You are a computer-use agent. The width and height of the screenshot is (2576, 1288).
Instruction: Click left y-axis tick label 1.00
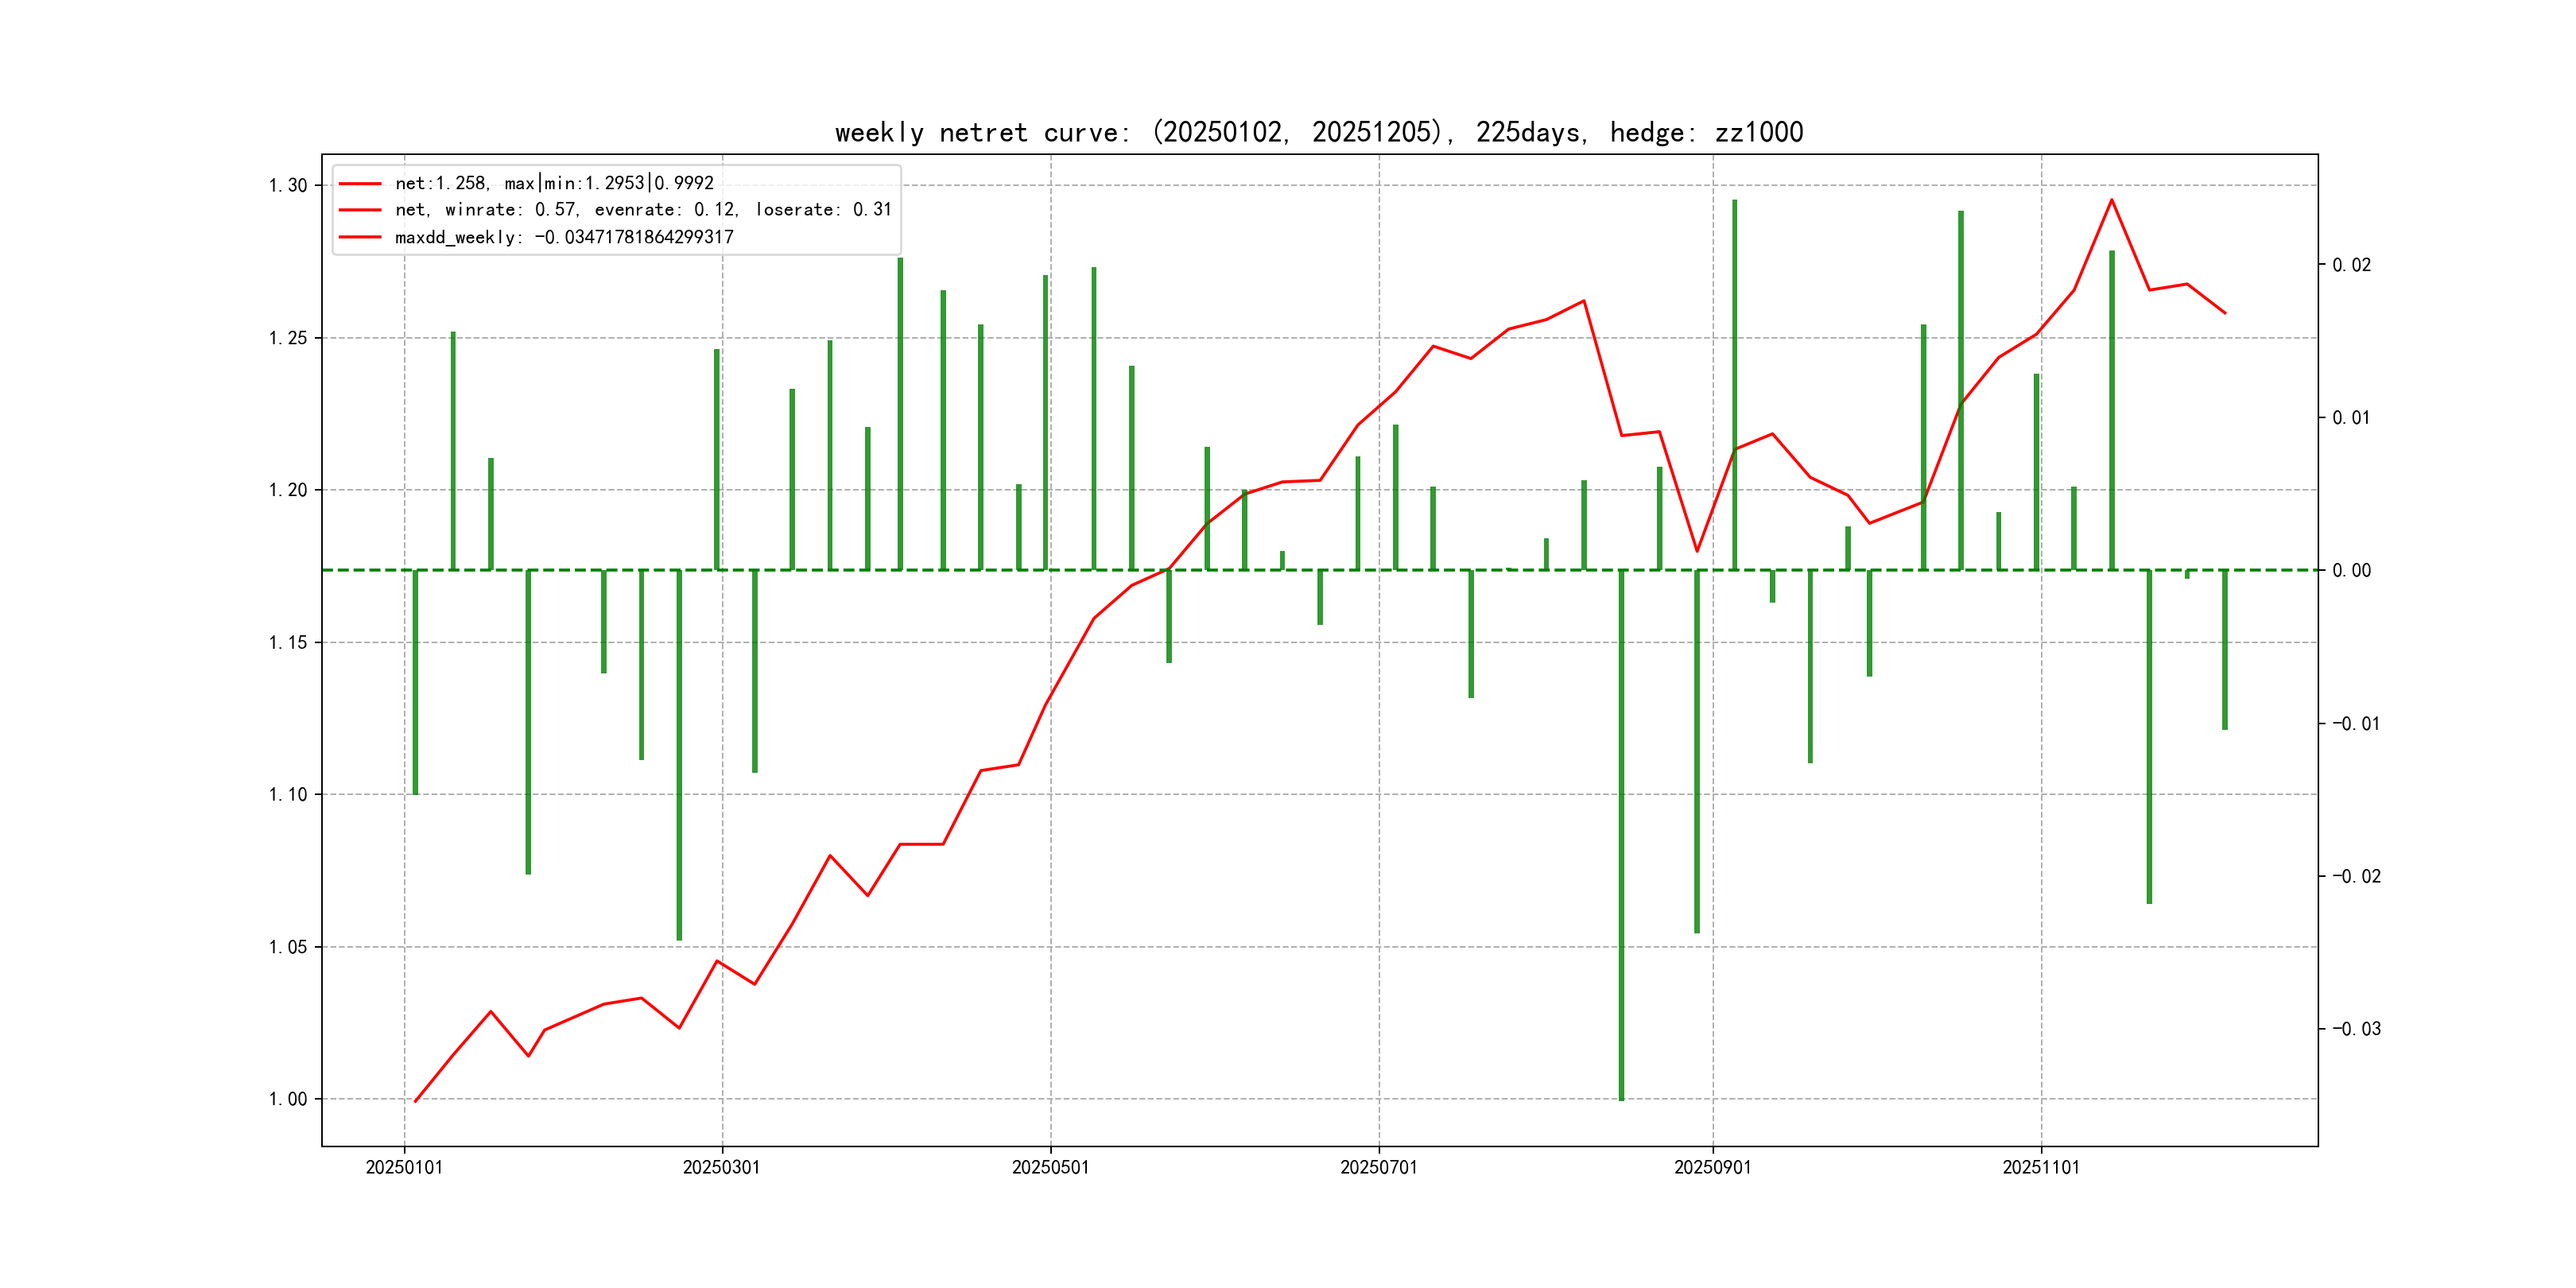pyautogui.click(x=288, y=1099)
